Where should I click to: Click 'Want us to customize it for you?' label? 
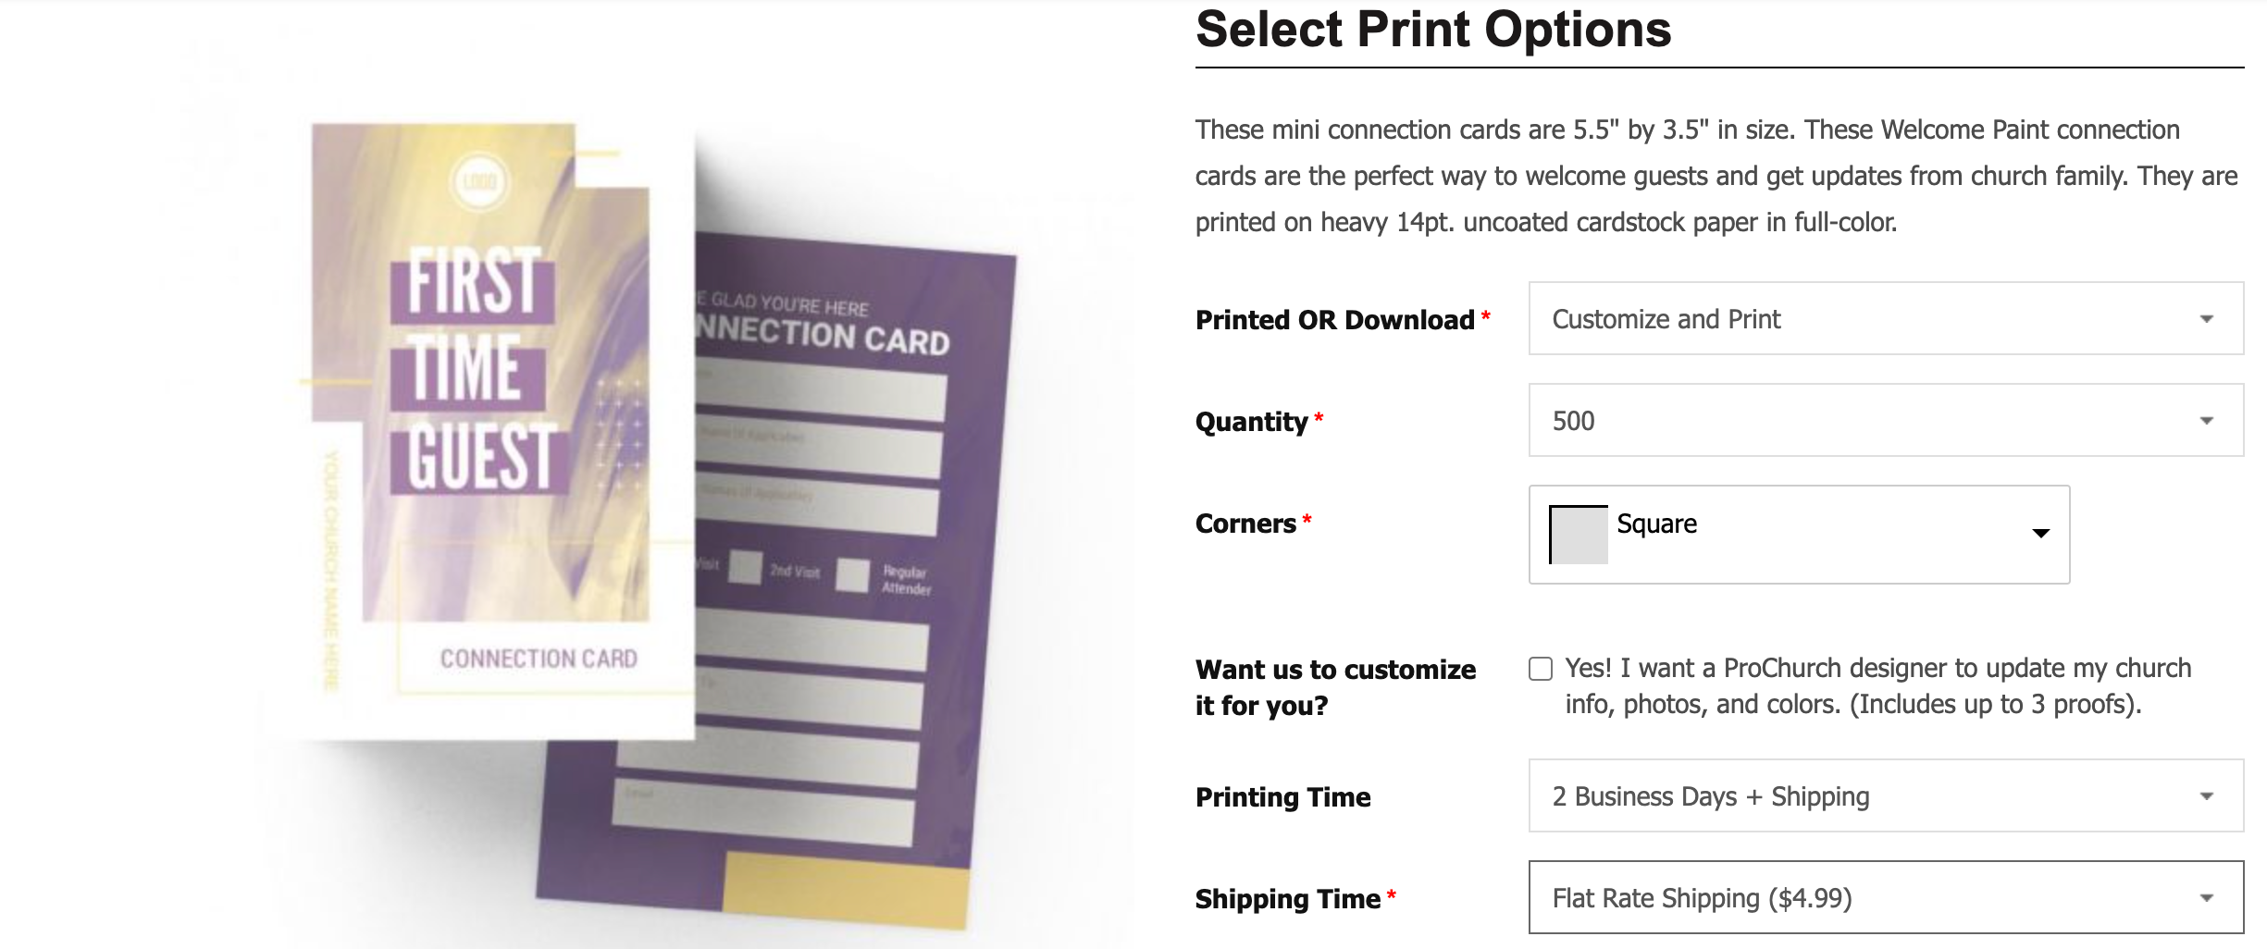pos(1335,687)
